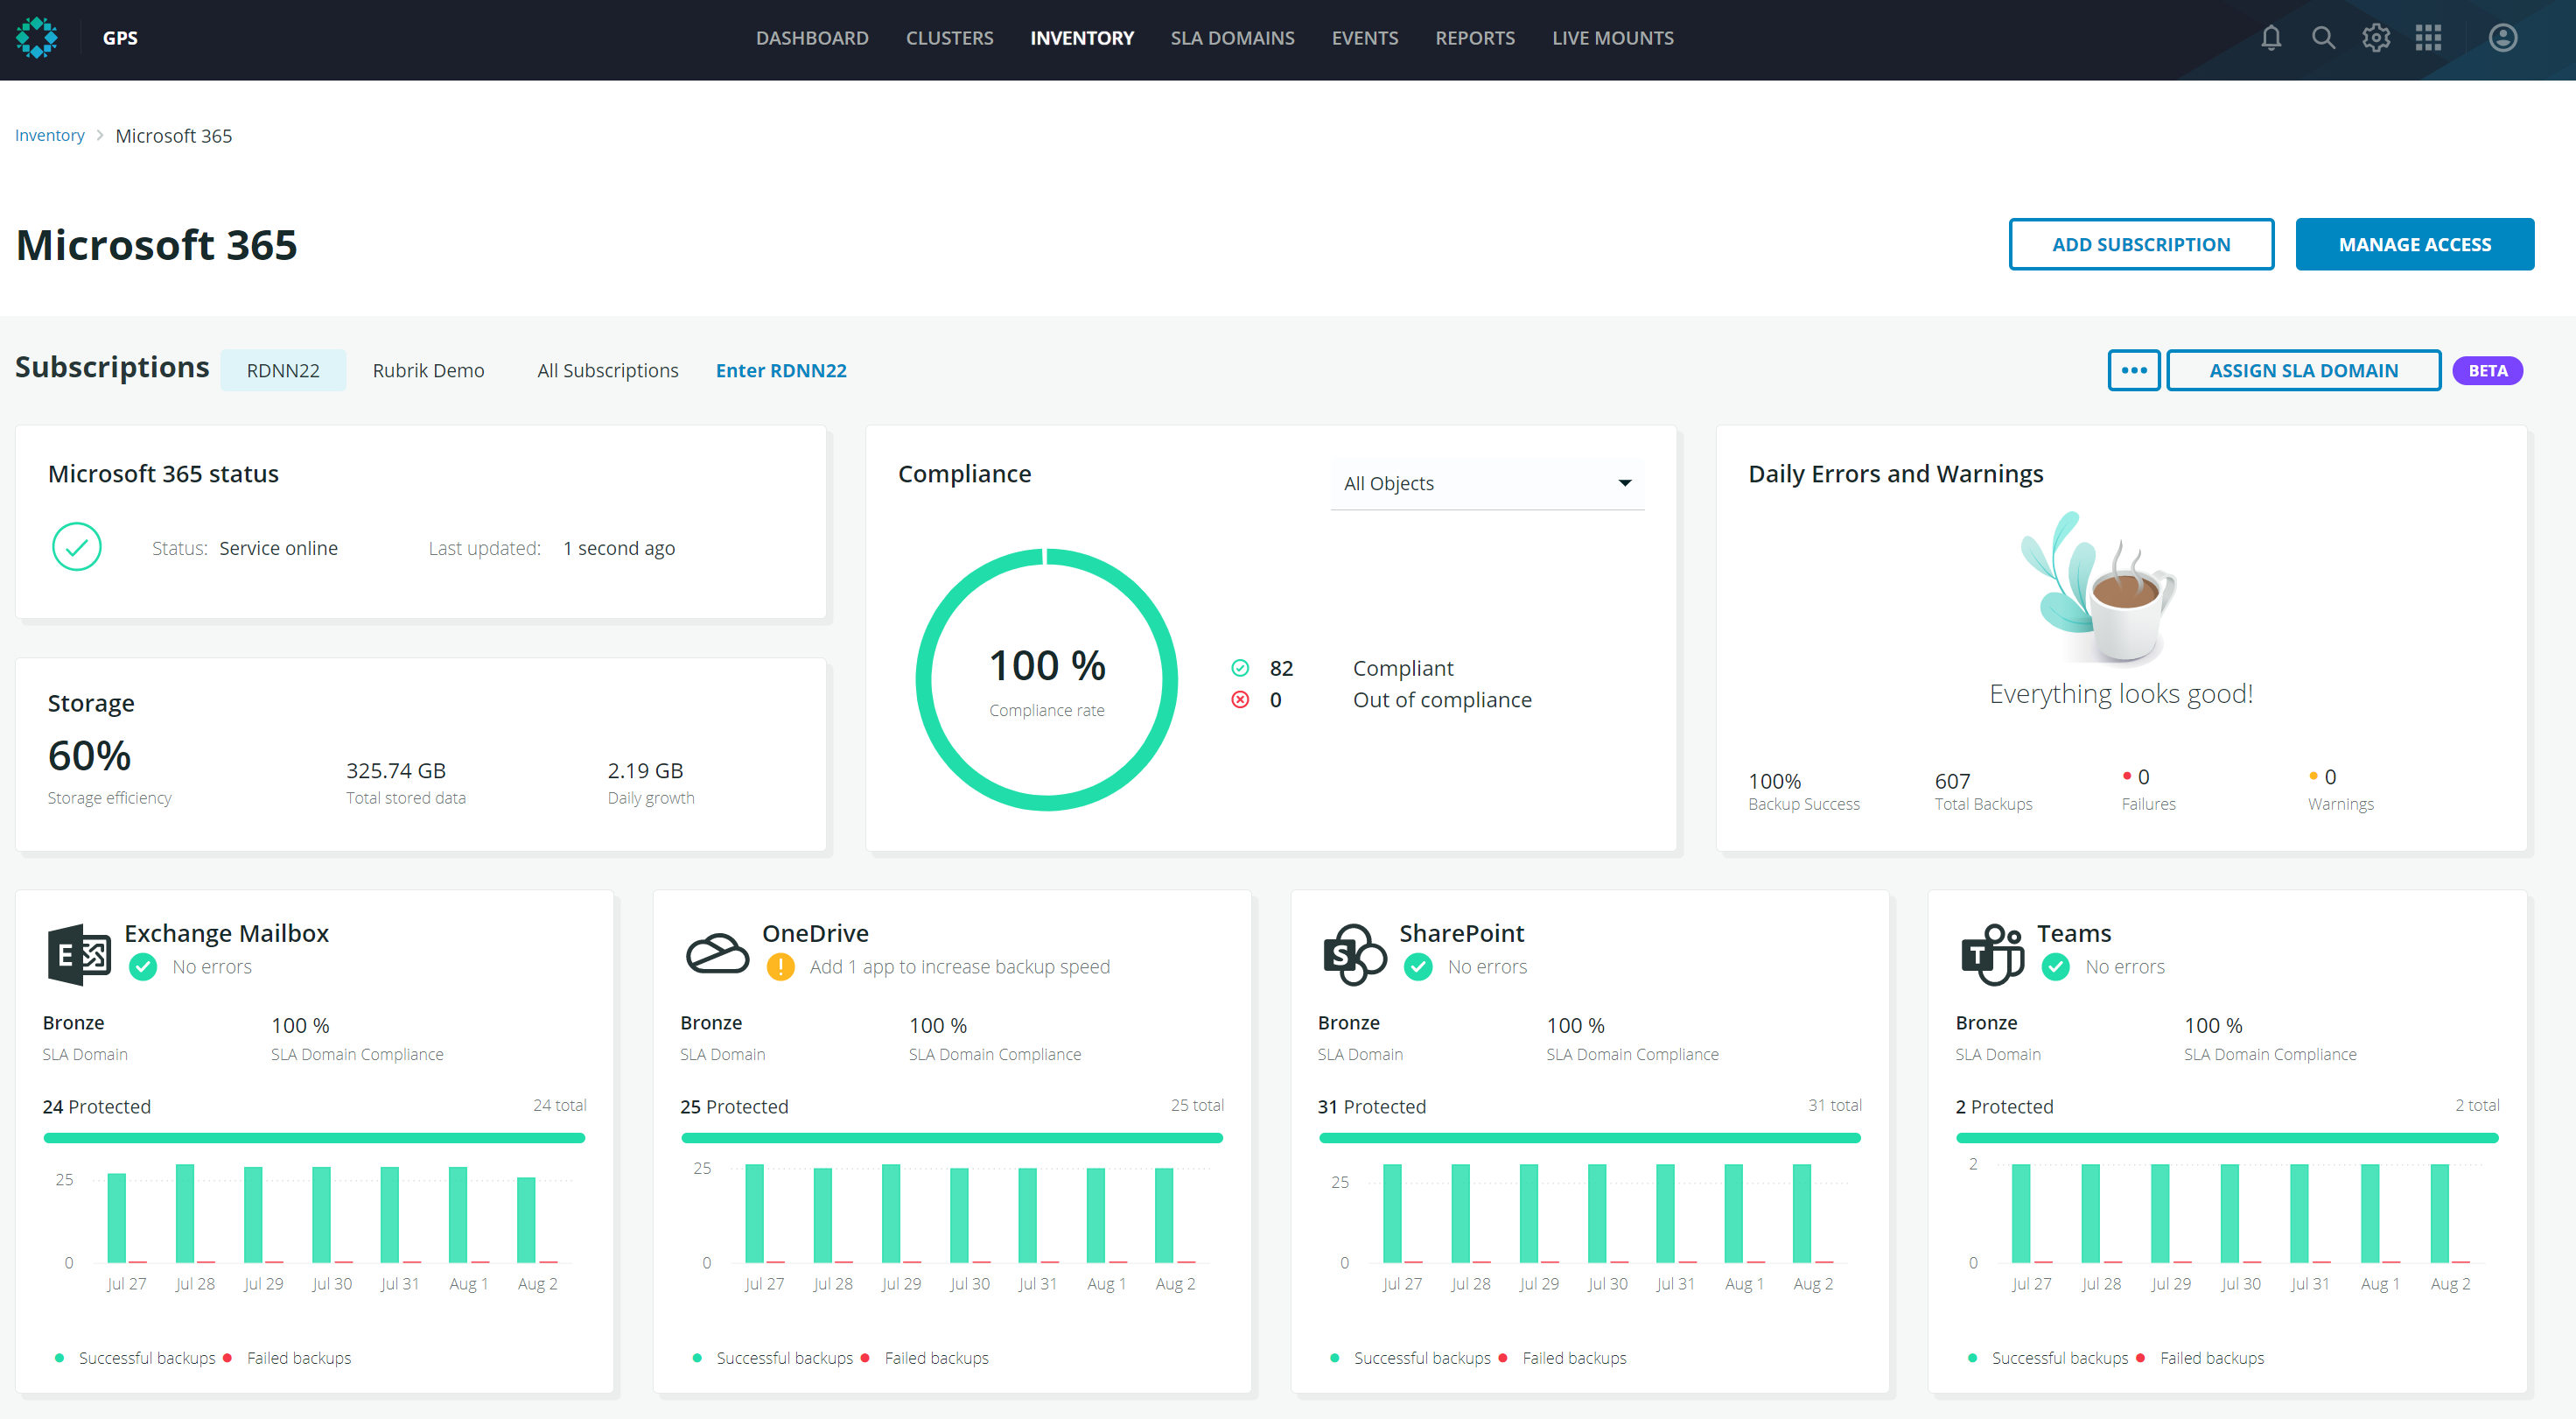Click the Exchange Mailbox icon

(x=79, y=953)
